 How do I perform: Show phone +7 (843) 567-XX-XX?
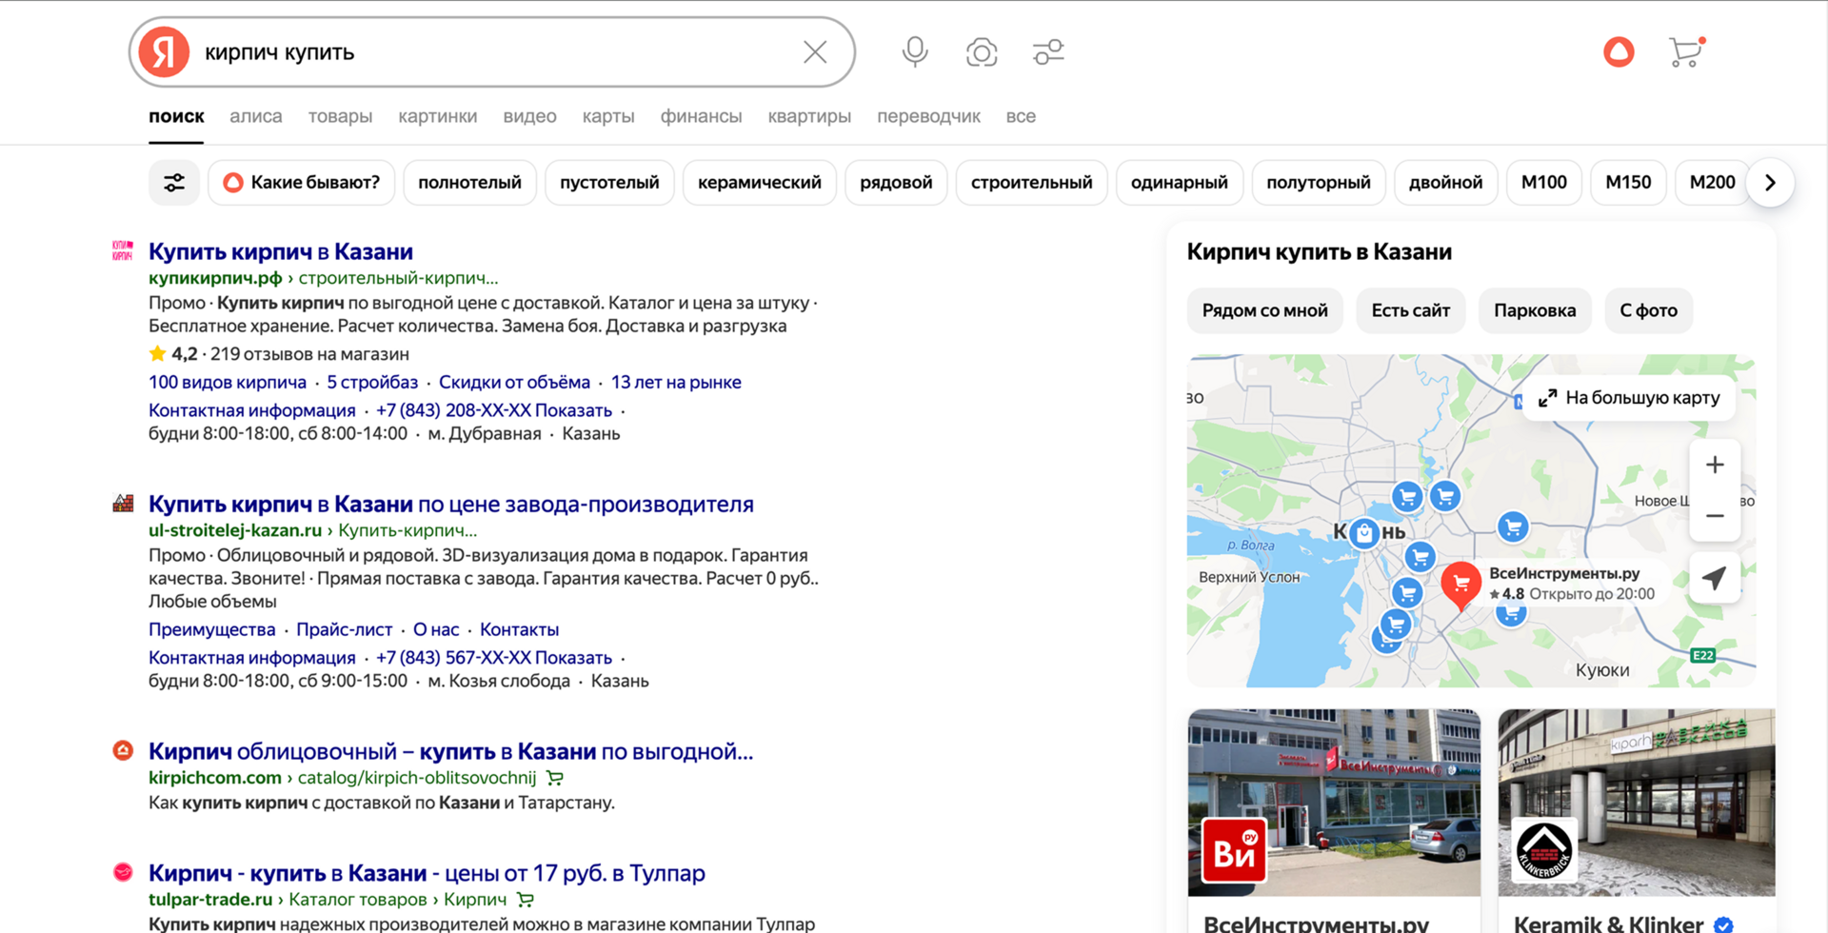click(494, 658)
